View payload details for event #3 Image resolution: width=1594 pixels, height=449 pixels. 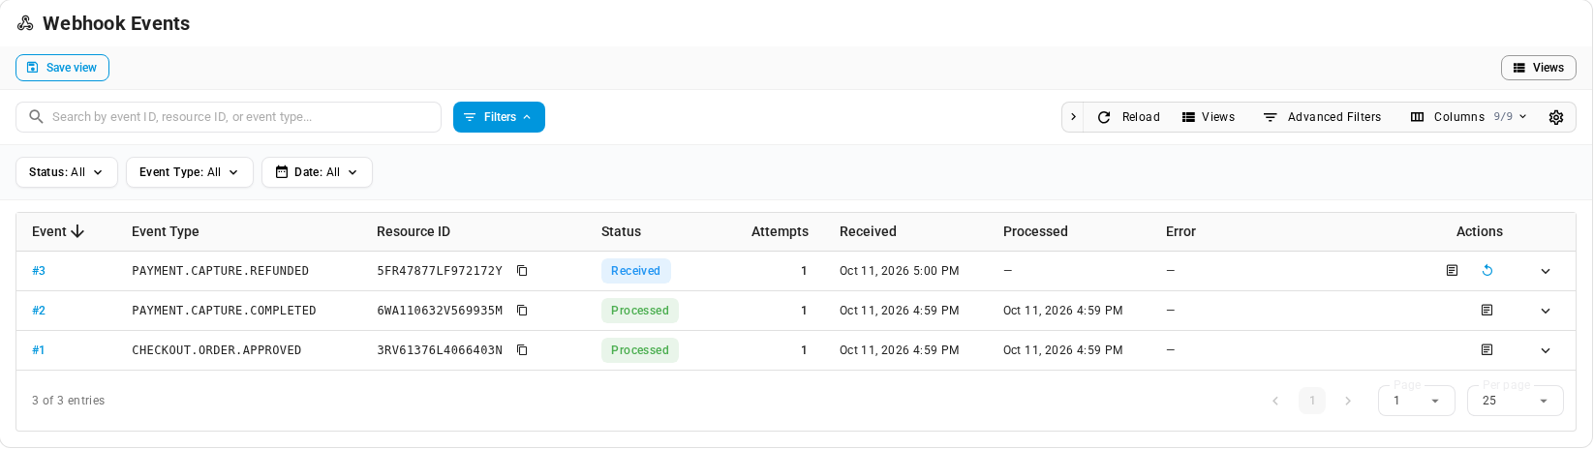pyautogui.click(x=1452, y=271)
